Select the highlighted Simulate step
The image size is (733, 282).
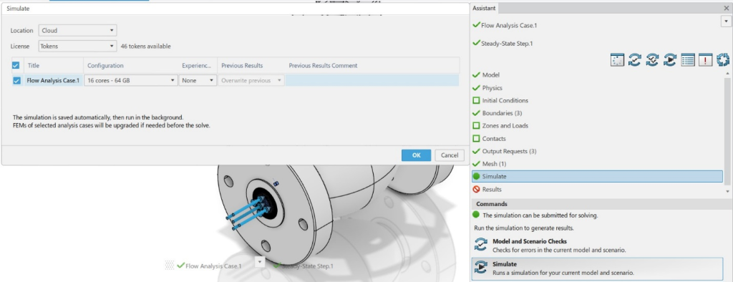click(x=598, y=177)
